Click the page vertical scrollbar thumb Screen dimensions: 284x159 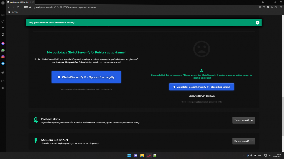point(283,117)
